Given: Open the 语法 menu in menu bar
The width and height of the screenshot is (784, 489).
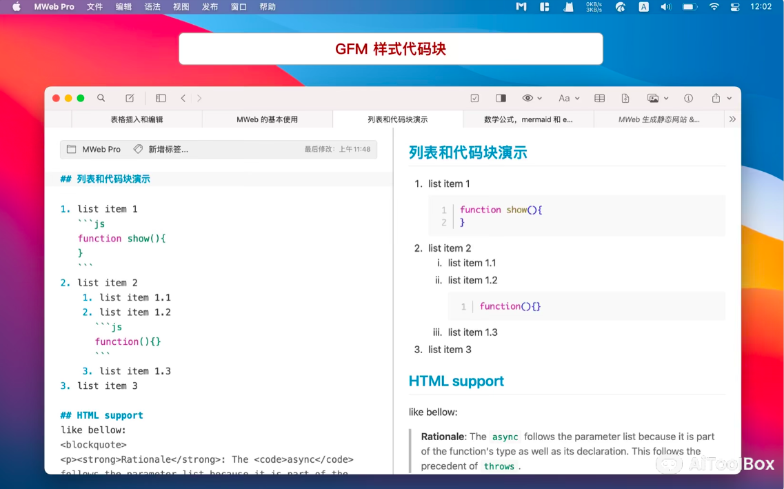Looking at the screenshot, I should 152,6.
